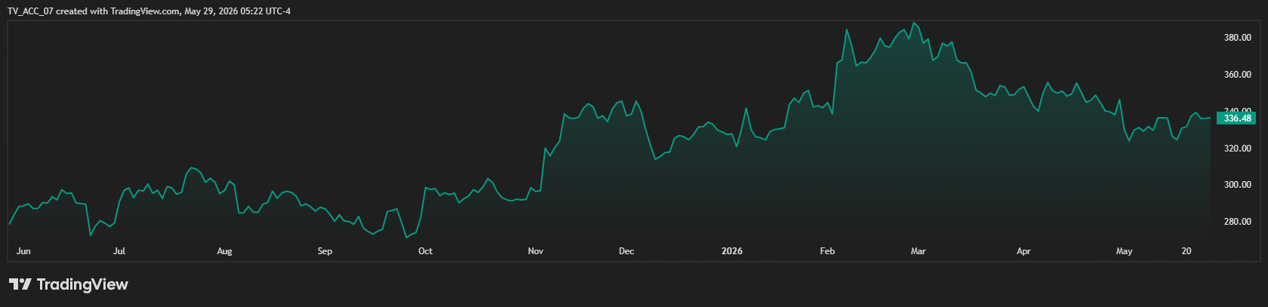Click the 300.00 price axis label
The height and width of the screenshot is (307, 1268).
pos(1237,185)
